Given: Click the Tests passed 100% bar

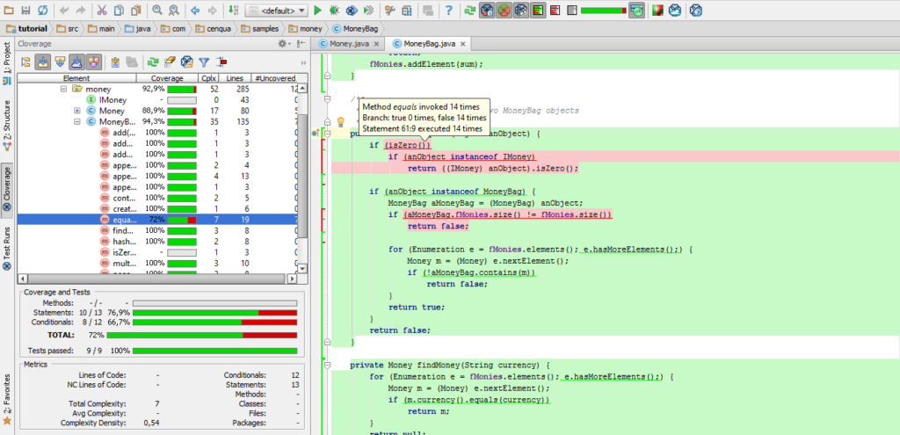Looking at the screenshot, I should tap(214, 351).
